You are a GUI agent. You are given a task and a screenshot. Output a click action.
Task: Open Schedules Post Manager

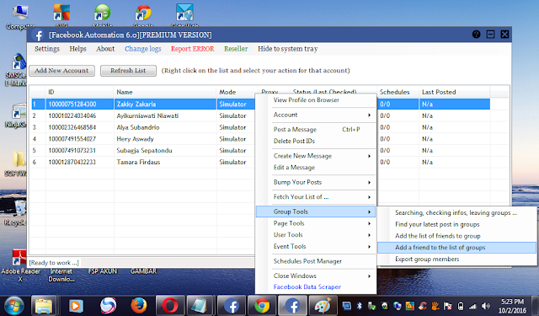tap(316, 261)
